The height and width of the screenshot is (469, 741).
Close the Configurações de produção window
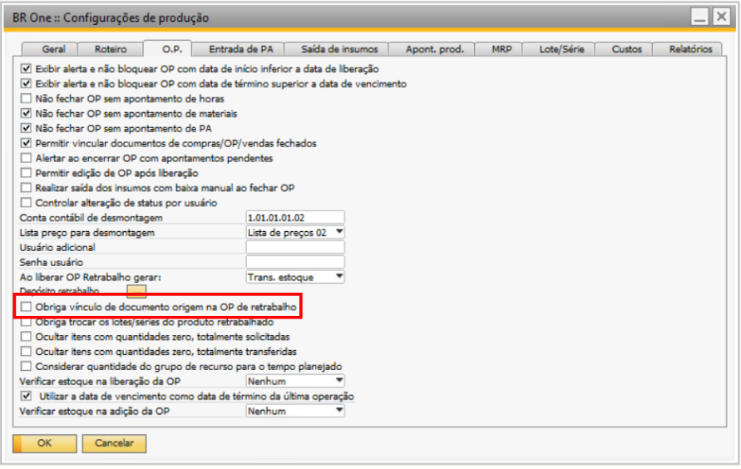pos(720,17)
